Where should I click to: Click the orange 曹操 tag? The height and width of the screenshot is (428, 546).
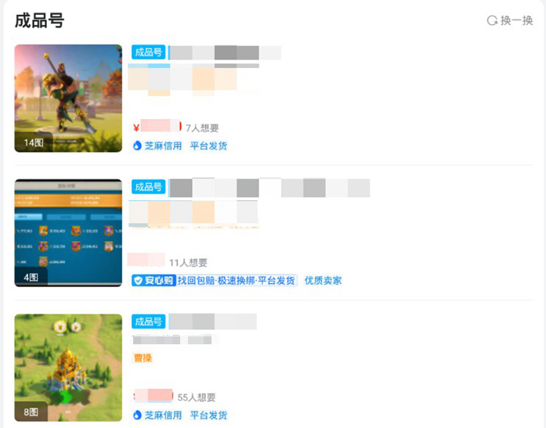[x=143, y=358]
